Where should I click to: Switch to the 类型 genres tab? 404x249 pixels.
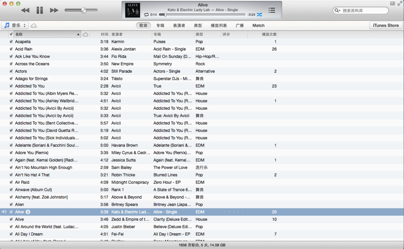point(198,25)
